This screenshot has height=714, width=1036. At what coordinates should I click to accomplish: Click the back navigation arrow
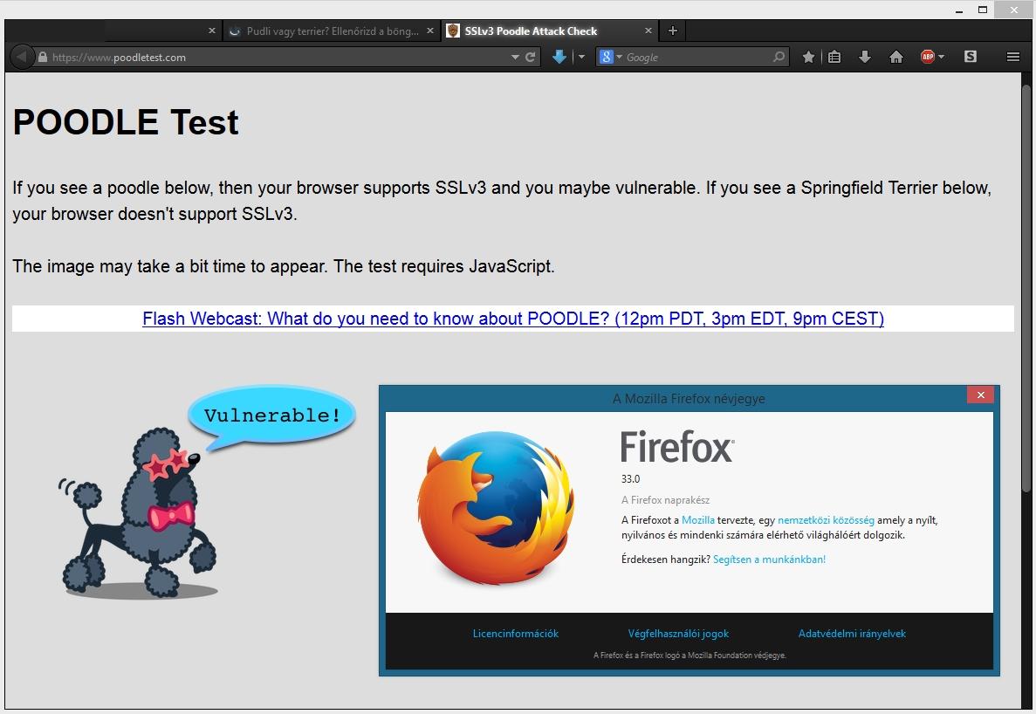point(21,57)
